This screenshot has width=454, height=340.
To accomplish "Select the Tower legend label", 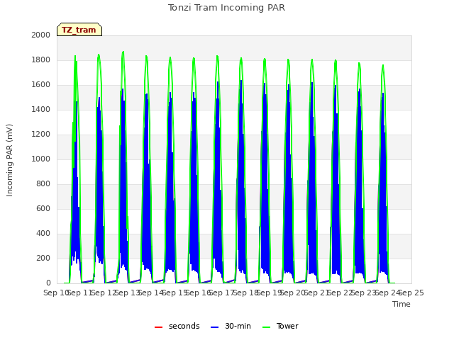I will [x=287, y=326].
